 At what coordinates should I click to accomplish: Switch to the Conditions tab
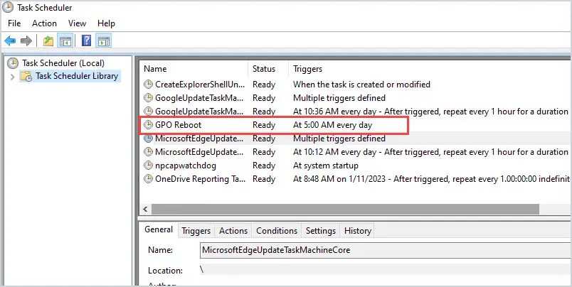(x=277, y=231)
